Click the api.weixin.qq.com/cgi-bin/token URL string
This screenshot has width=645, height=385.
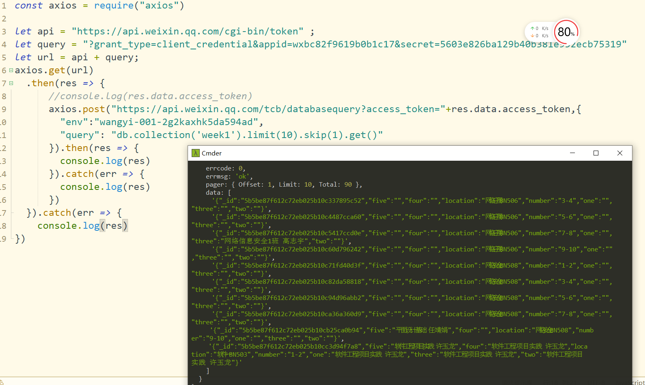tap(188, 32)
